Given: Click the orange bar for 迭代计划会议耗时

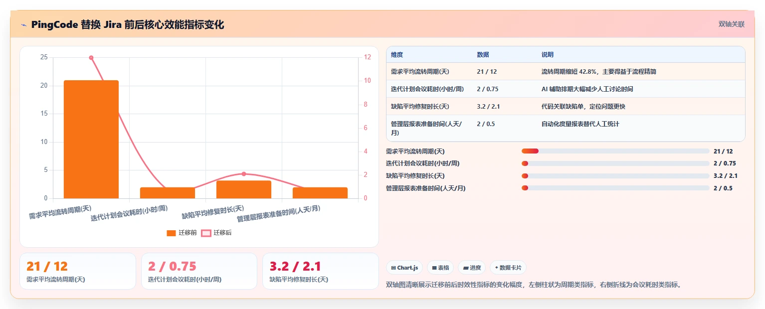Looking at the screenshot, I should pyautogui.click(x=168, y=193).
